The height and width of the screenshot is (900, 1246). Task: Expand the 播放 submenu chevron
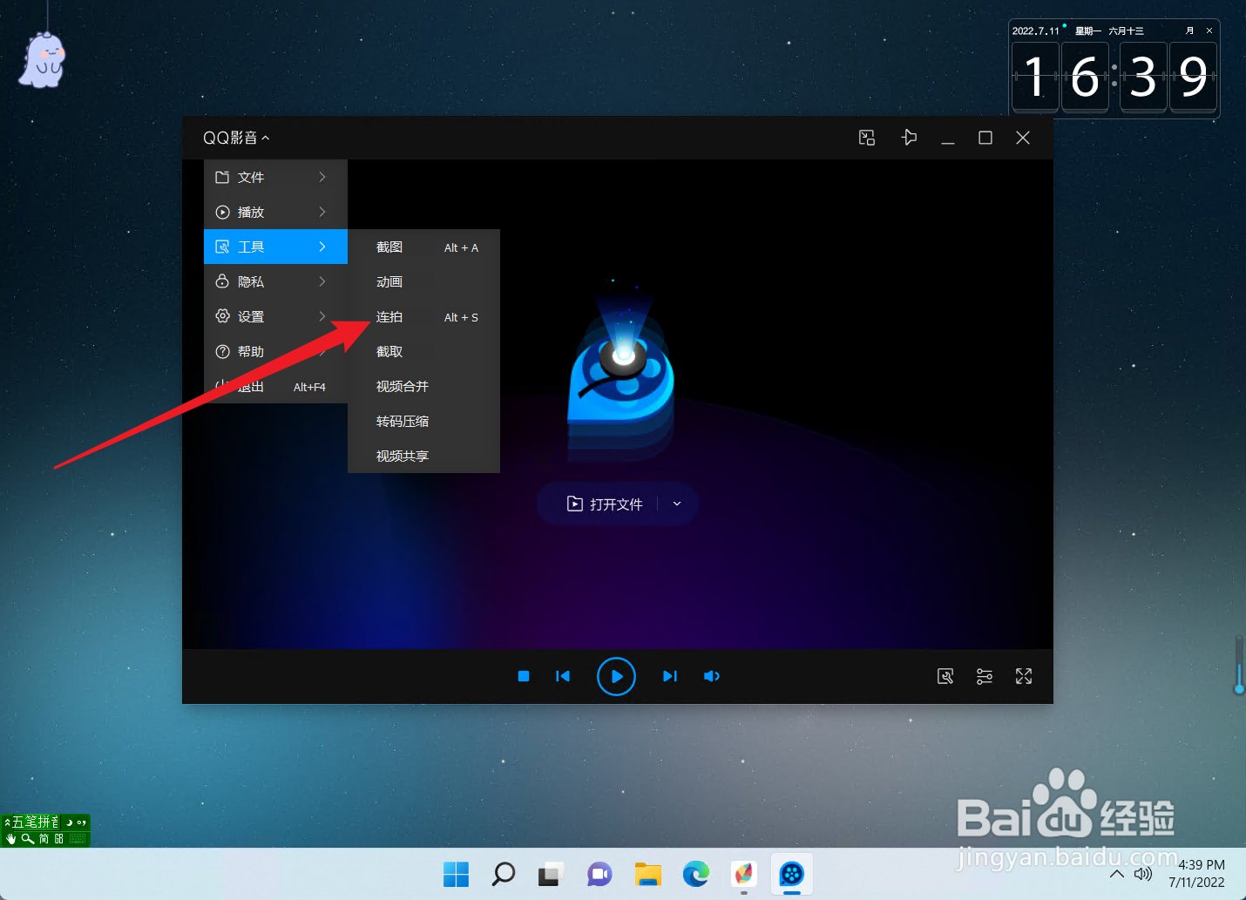coord(322,212)
